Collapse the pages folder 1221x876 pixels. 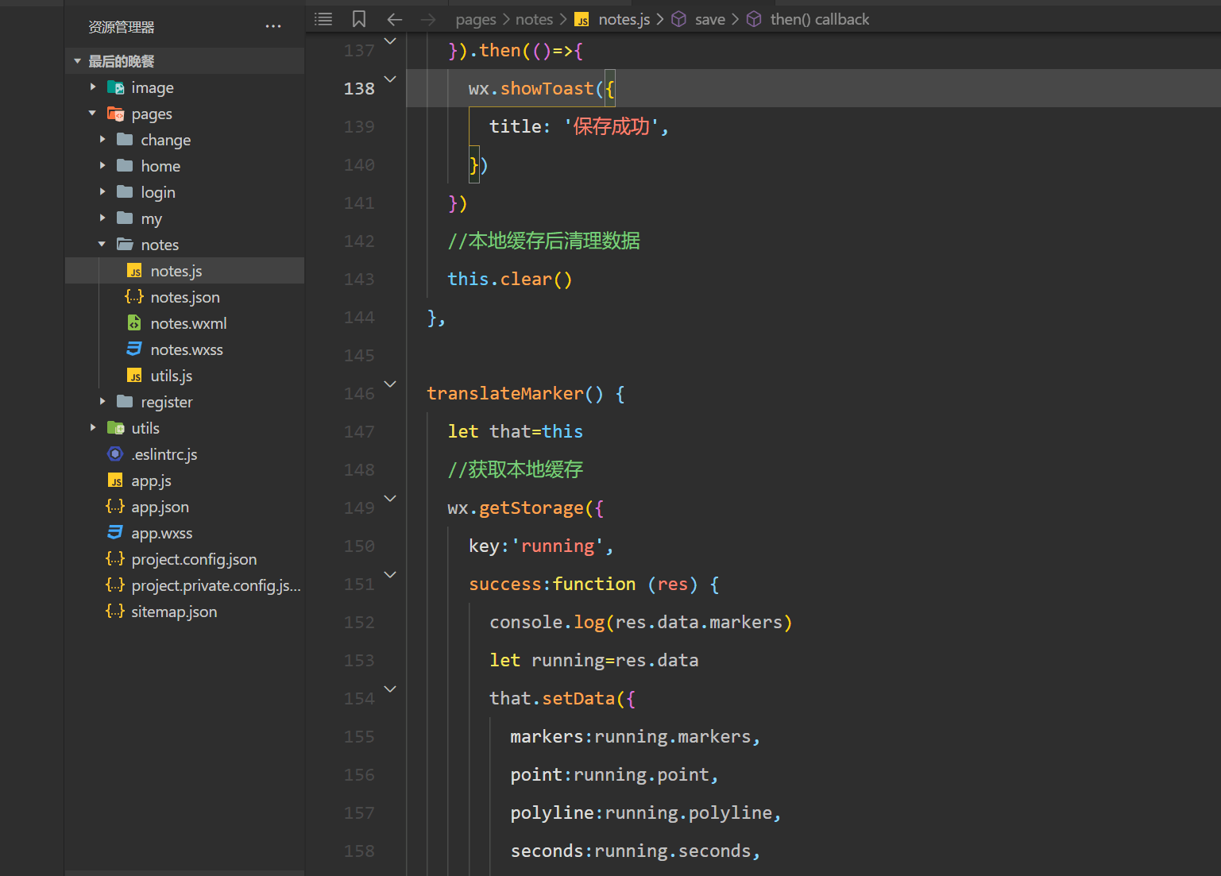[x=151, y=114]
